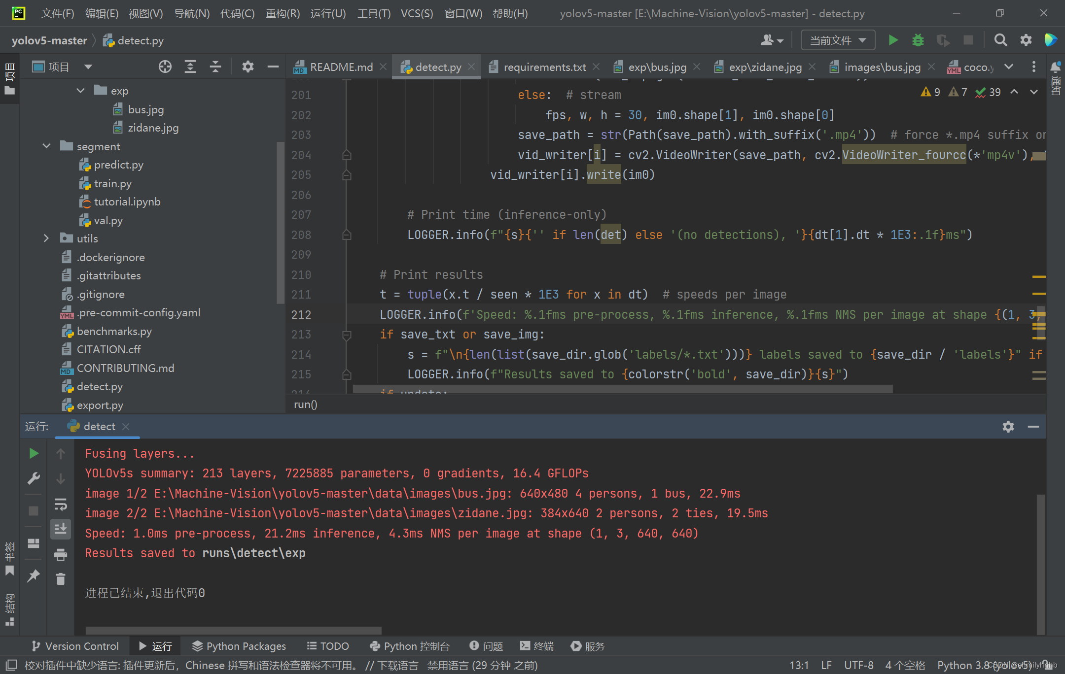Image resolution: width=1065 pixels, height=674 pixels.
Task: Open IDE settings gear in top toolbar
Action: click(x=1026, y=40)
